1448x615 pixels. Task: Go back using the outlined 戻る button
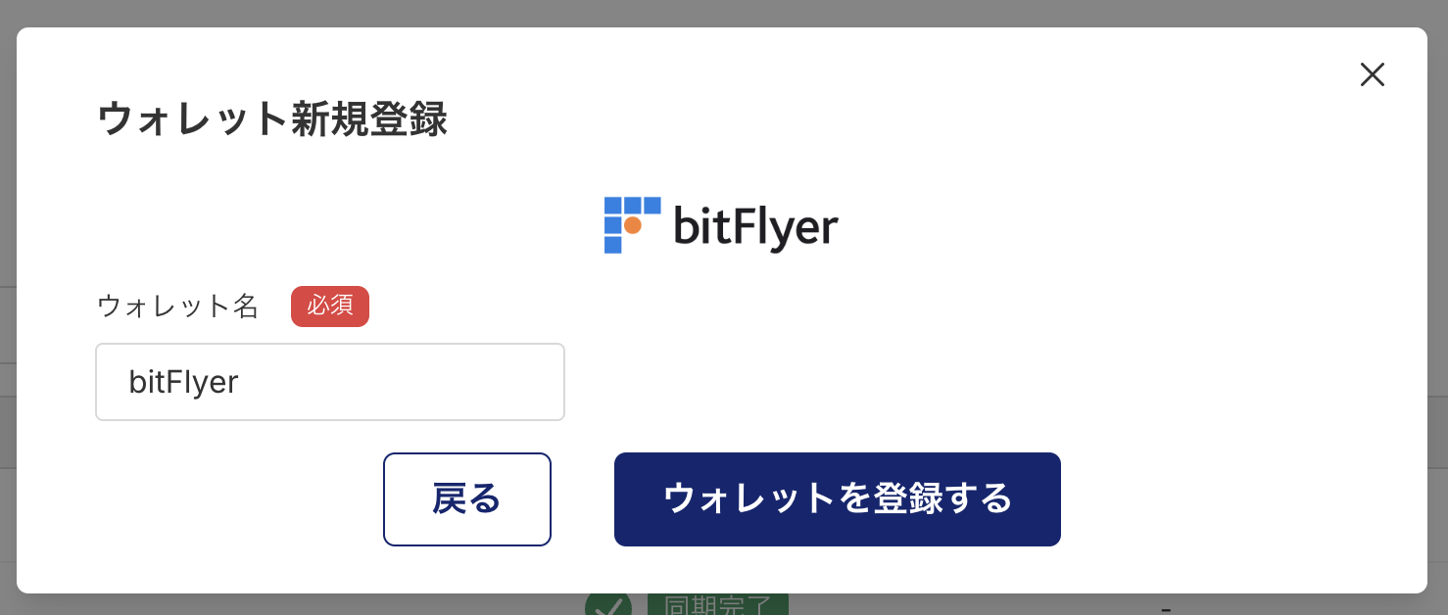coord(466,498)
